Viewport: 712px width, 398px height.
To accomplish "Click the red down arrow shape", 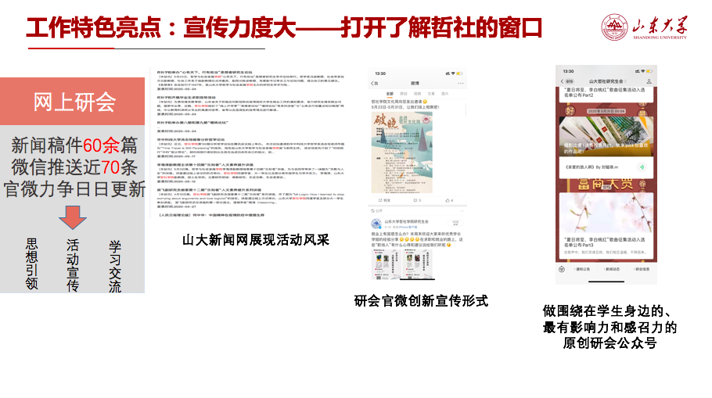I will coord(72,217).
